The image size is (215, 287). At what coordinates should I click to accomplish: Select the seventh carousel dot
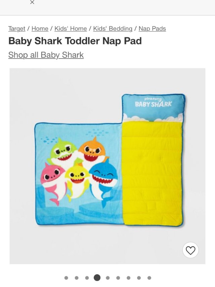(x=129, y=278)
